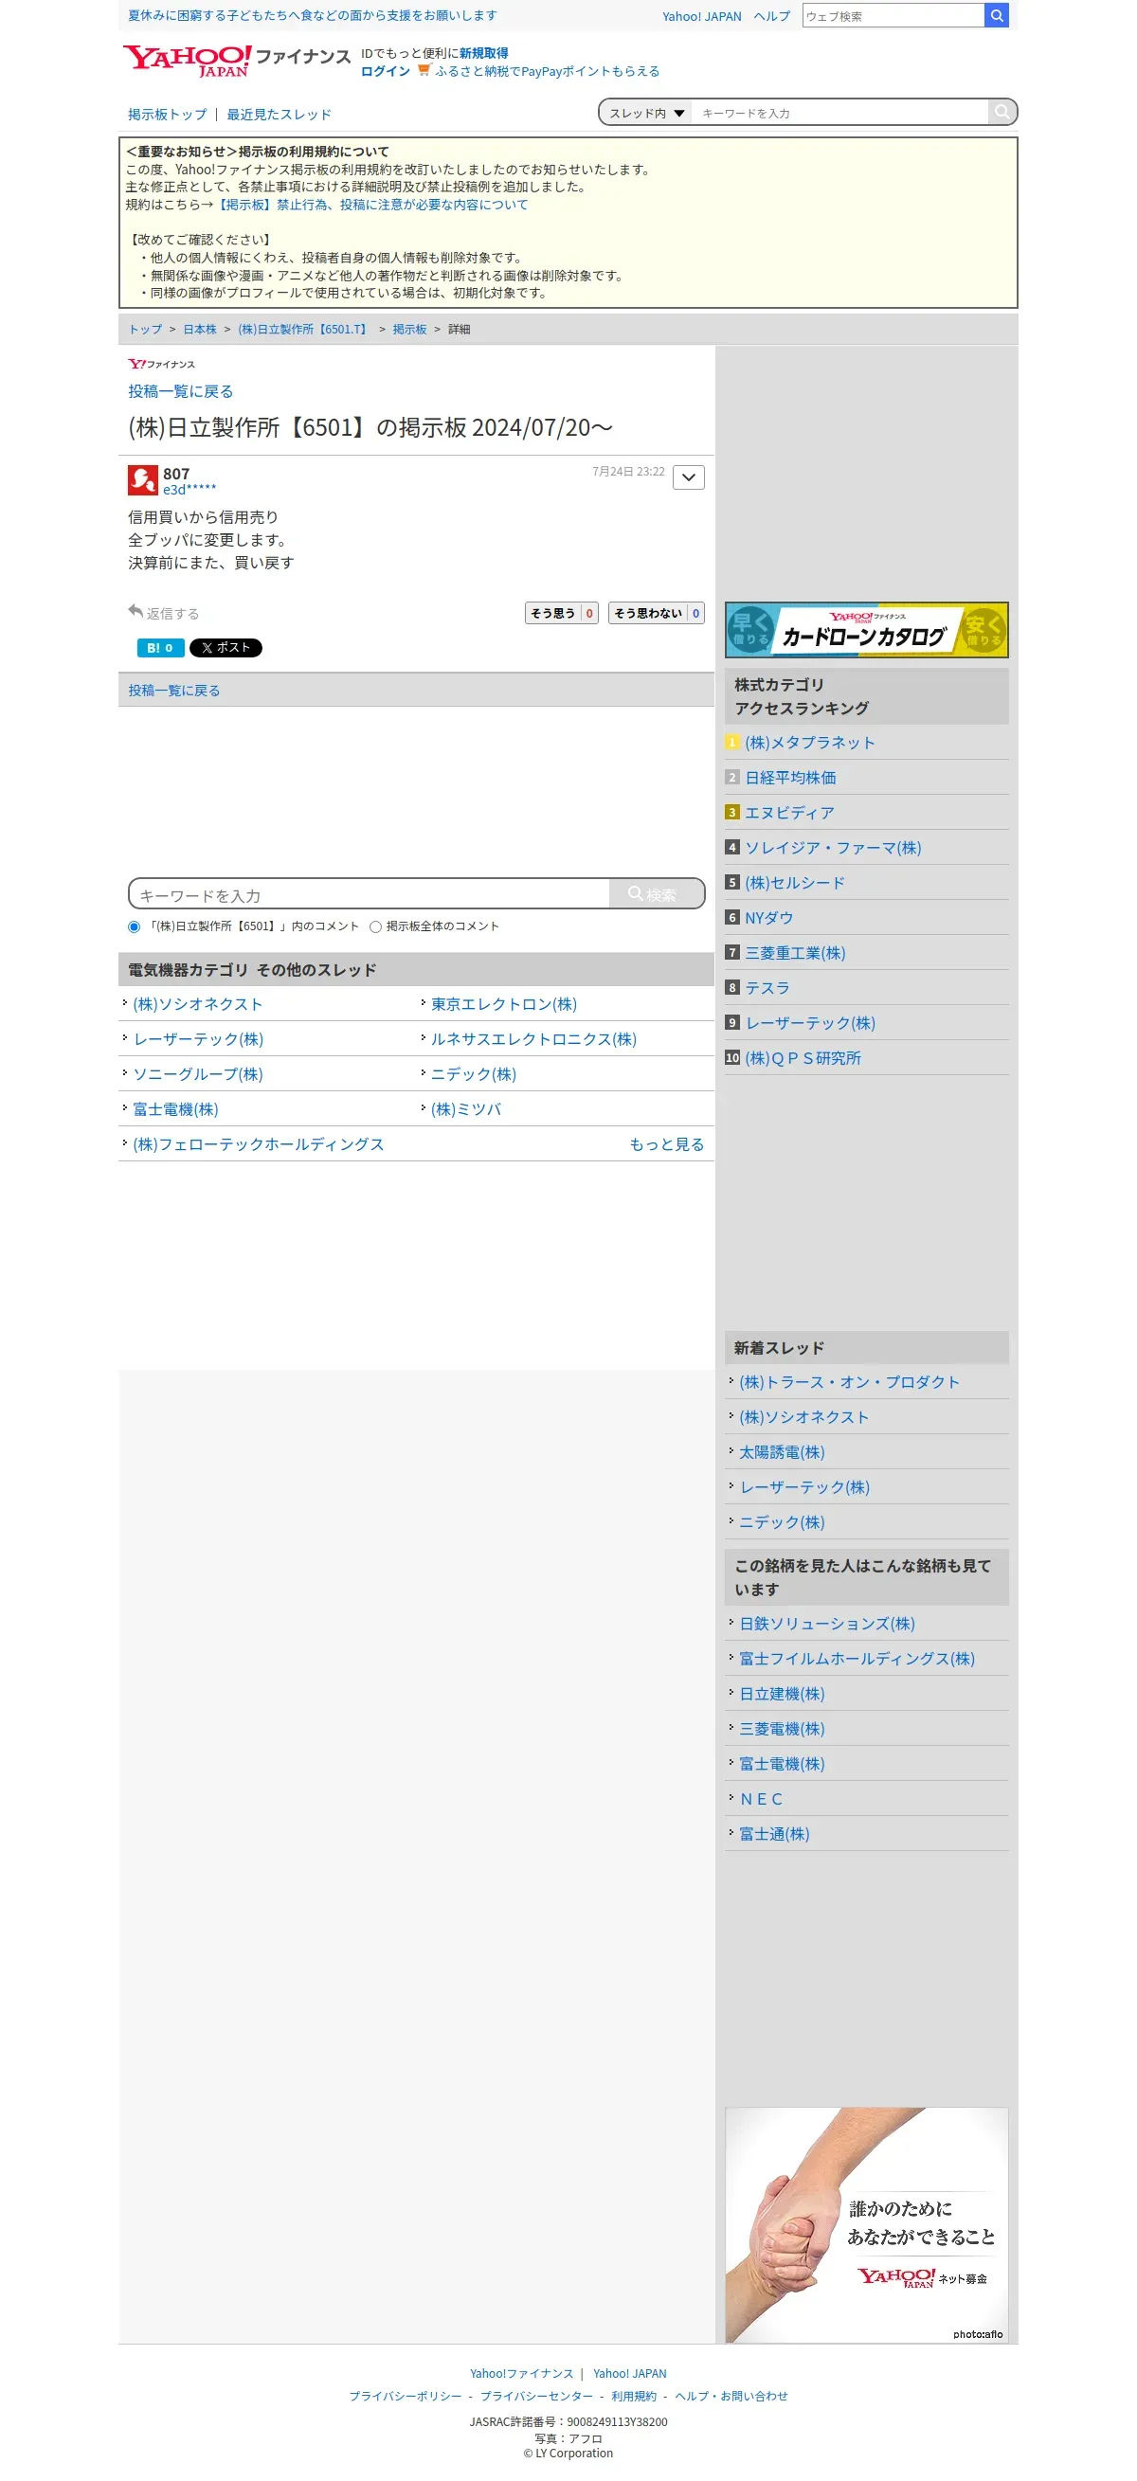Image resolution: width=1137 pixels, height=2481 pixels.
Task: Go to (株)日立製作所【6501.T】 breadcrumb
Action: click(304, 330)
